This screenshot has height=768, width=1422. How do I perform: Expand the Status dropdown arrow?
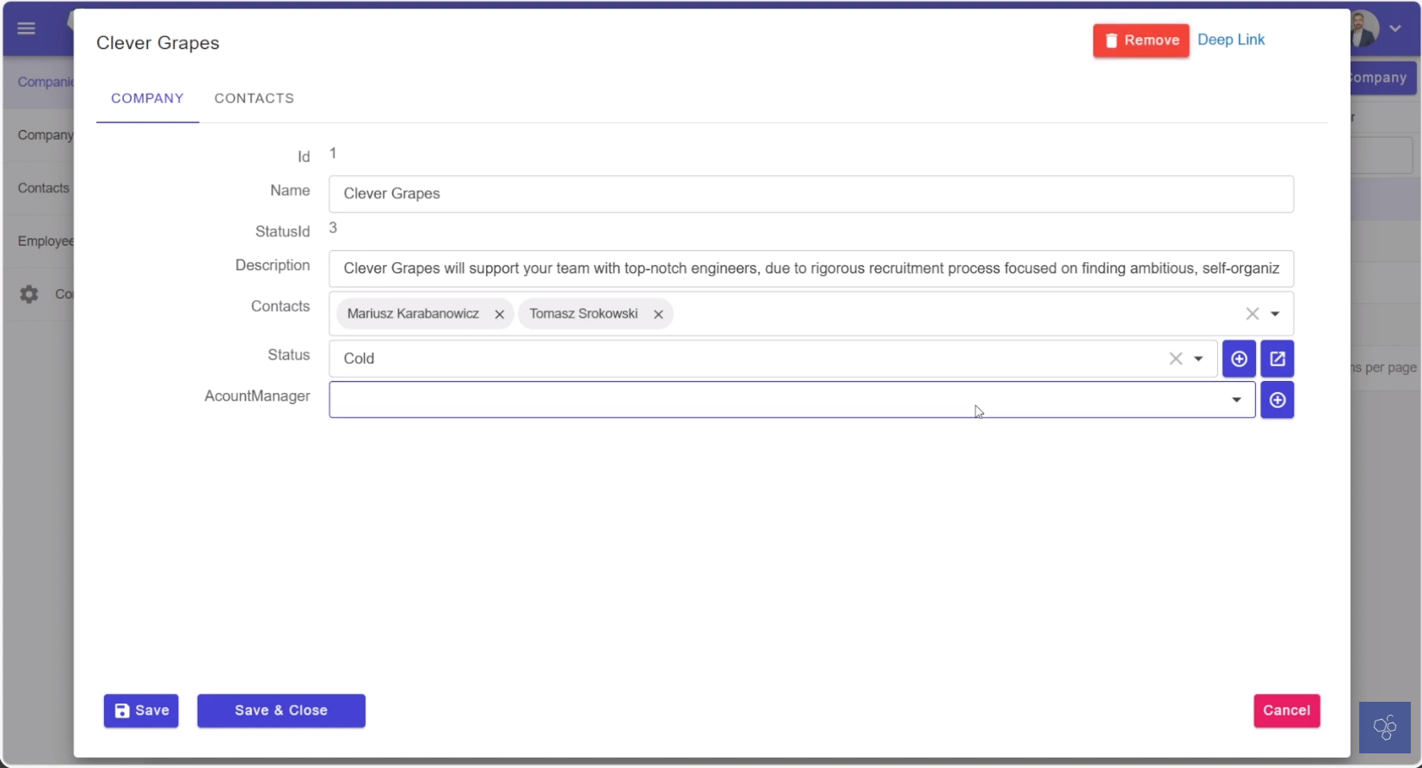[x=1198, y=359]
